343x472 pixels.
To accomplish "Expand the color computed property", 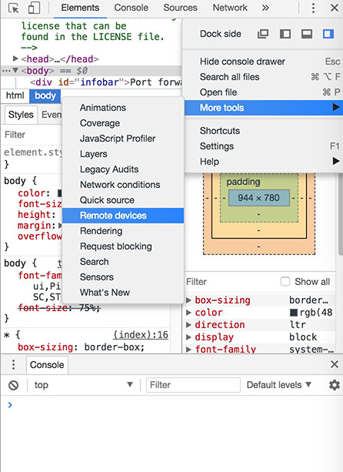I will (188, 313).
